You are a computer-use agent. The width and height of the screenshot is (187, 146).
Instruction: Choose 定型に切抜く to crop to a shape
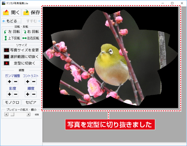pyautogui.click(x=21, y=63)
